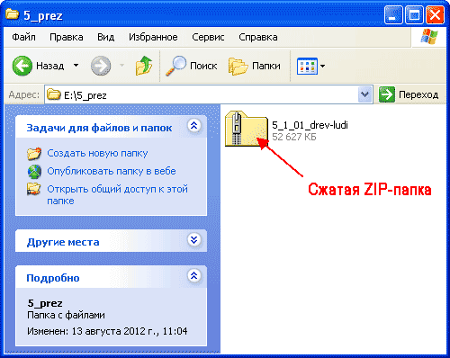
Task: Select the 5_1_01_drev-ludi ZIP folder icon
Action: tap(247, 129)
